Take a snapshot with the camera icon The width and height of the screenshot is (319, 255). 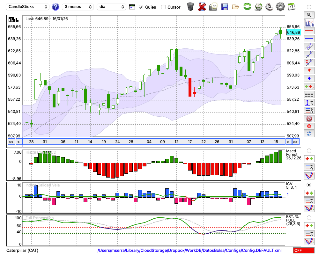pos(213,7)
